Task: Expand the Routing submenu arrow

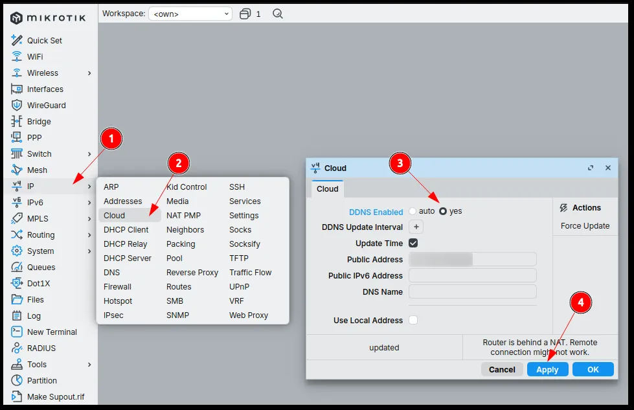Action: (x=89, y=235)
